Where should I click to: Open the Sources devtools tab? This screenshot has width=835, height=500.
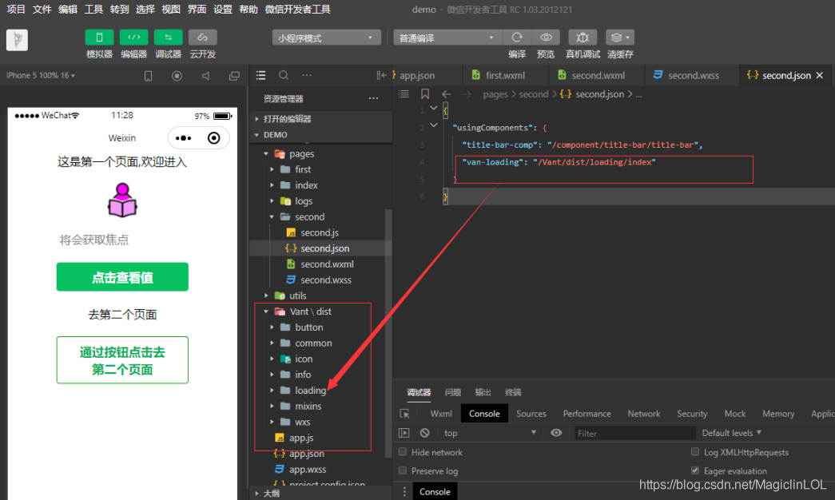[x=531, y=414]
